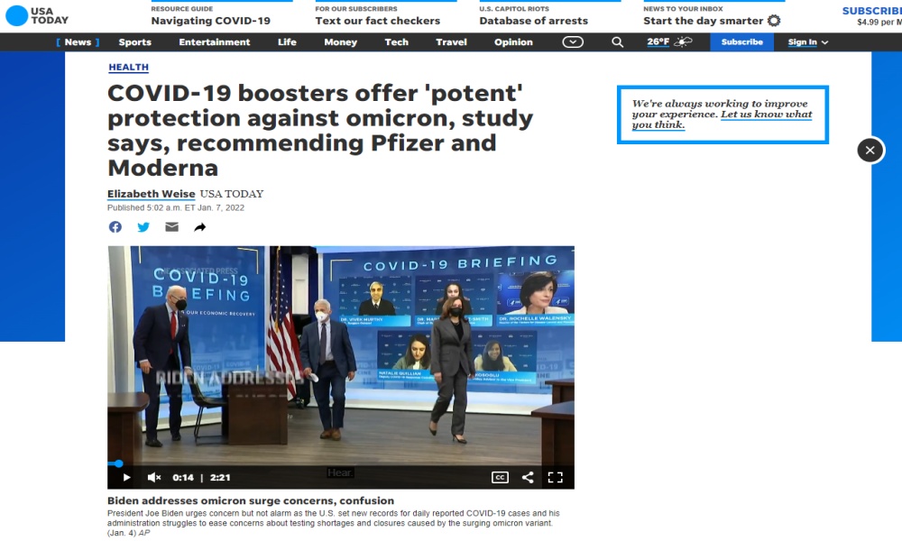Image resolution: width=902 pixels, height=541 pixels.
Task: Click the USA TODAY logo
Action: coord(36,15)
